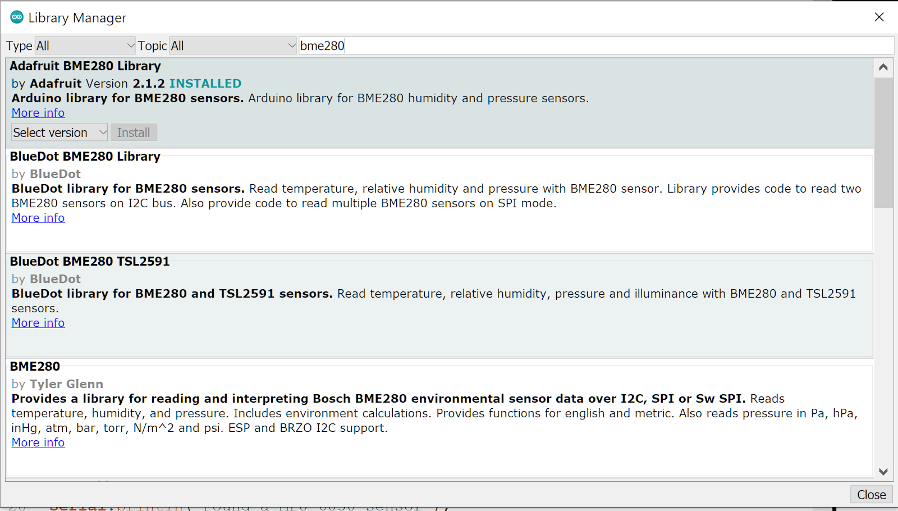
Task: Select the BME280 by Tyler Glenn title
Action: 35,367
